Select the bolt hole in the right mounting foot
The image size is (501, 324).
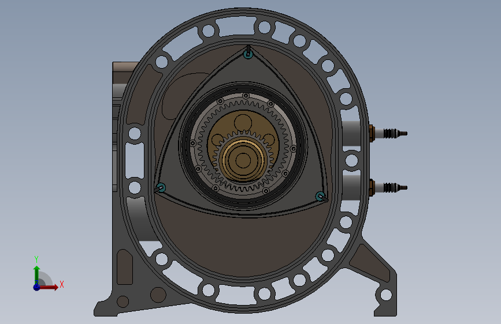coord(386,295)
